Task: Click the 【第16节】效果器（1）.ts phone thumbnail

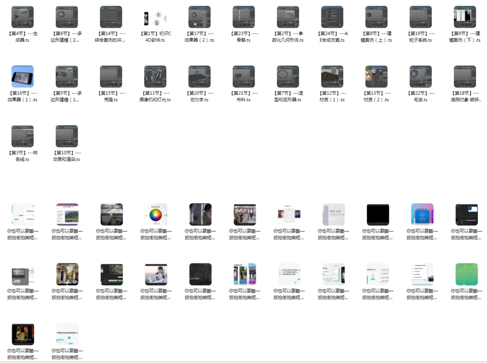Action: tap(23, 77)
